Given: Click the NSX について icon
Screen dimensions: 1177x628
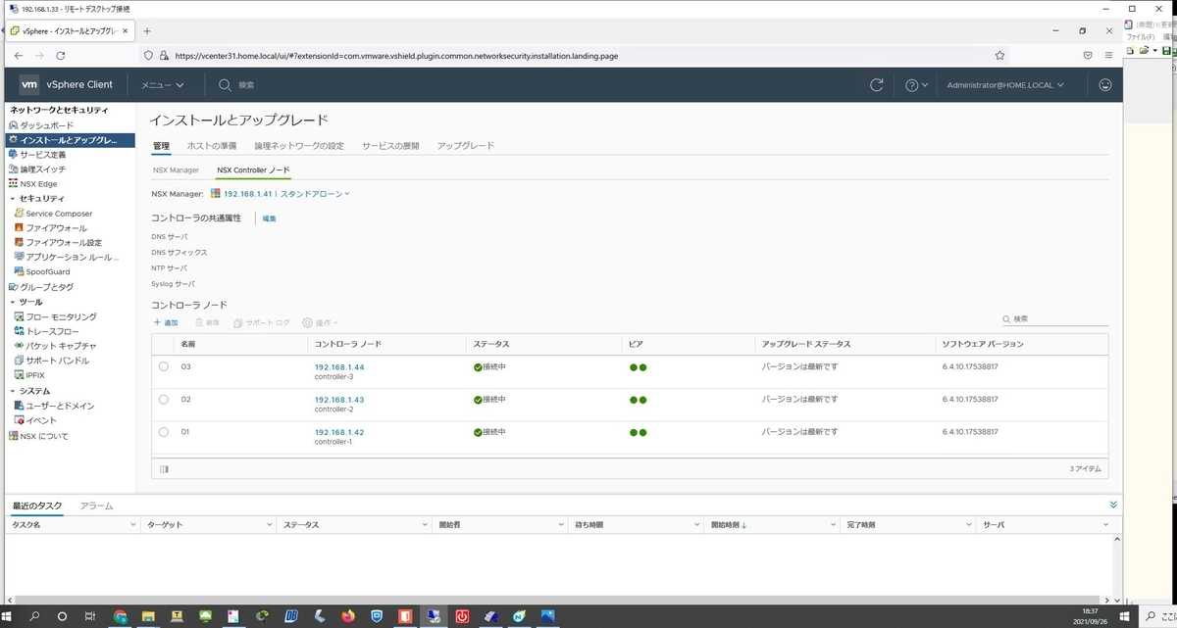Looking at the screenshot, I should point(13,436).
